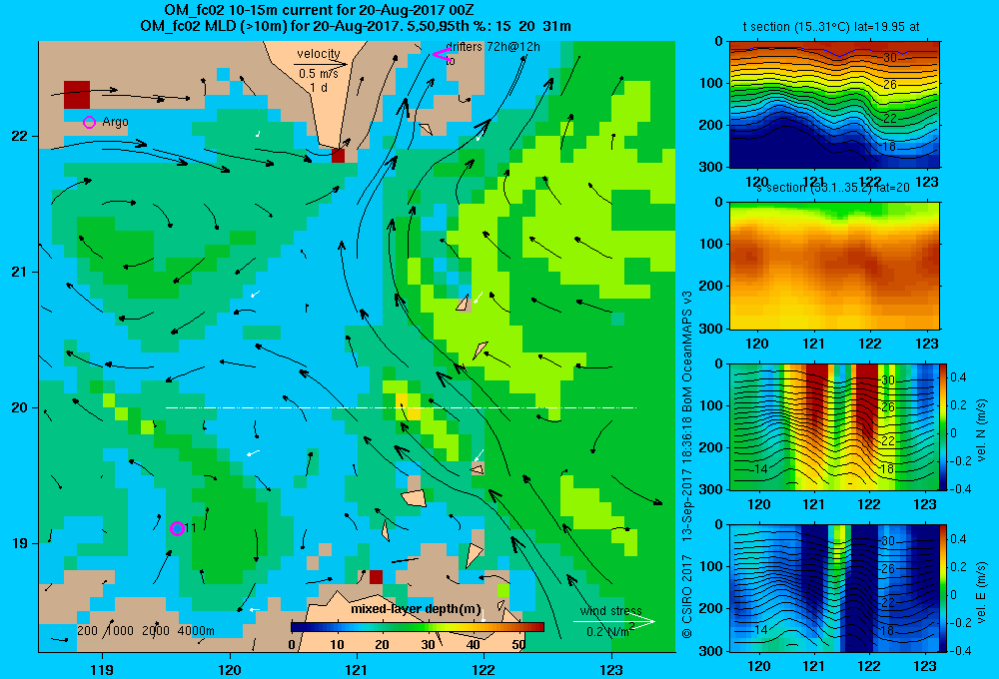Click the 30 contour label in the temperature section

889,58
